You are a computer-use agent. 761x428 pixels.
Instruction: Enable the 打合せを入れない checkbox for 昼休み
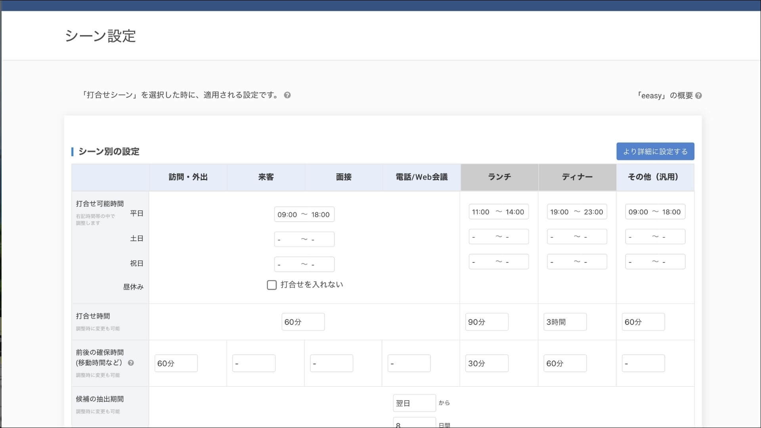[x=272, y=285]
